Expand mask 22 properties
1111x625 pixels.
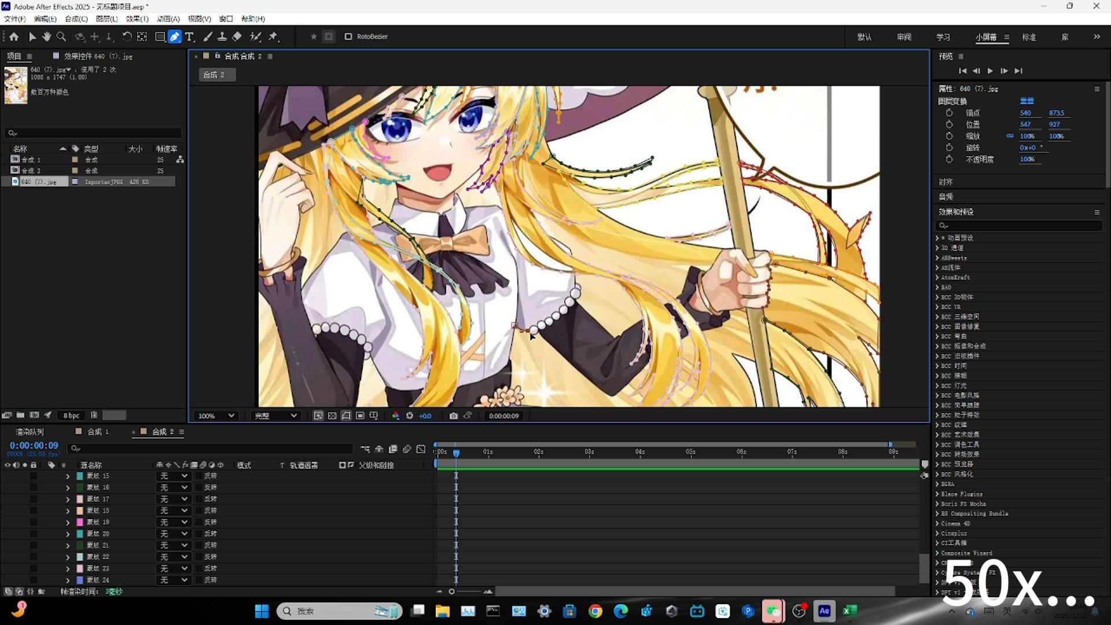tap(68, 557)
